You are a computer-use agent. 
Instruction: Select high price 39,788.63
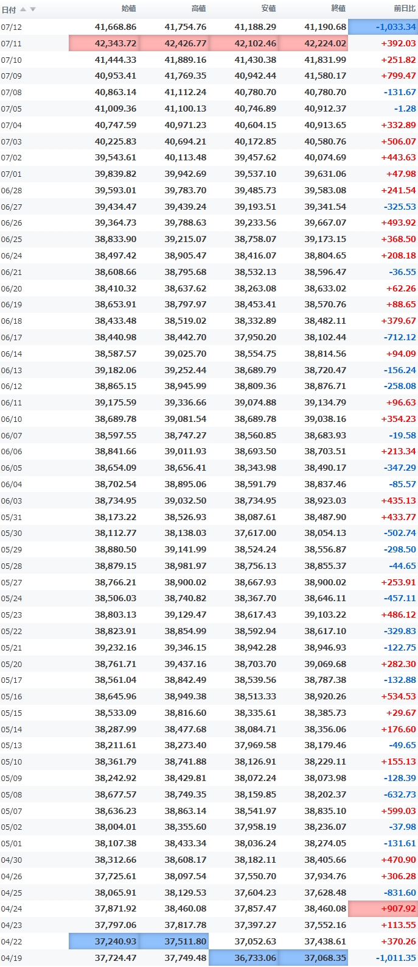click(x=186, y=223)
